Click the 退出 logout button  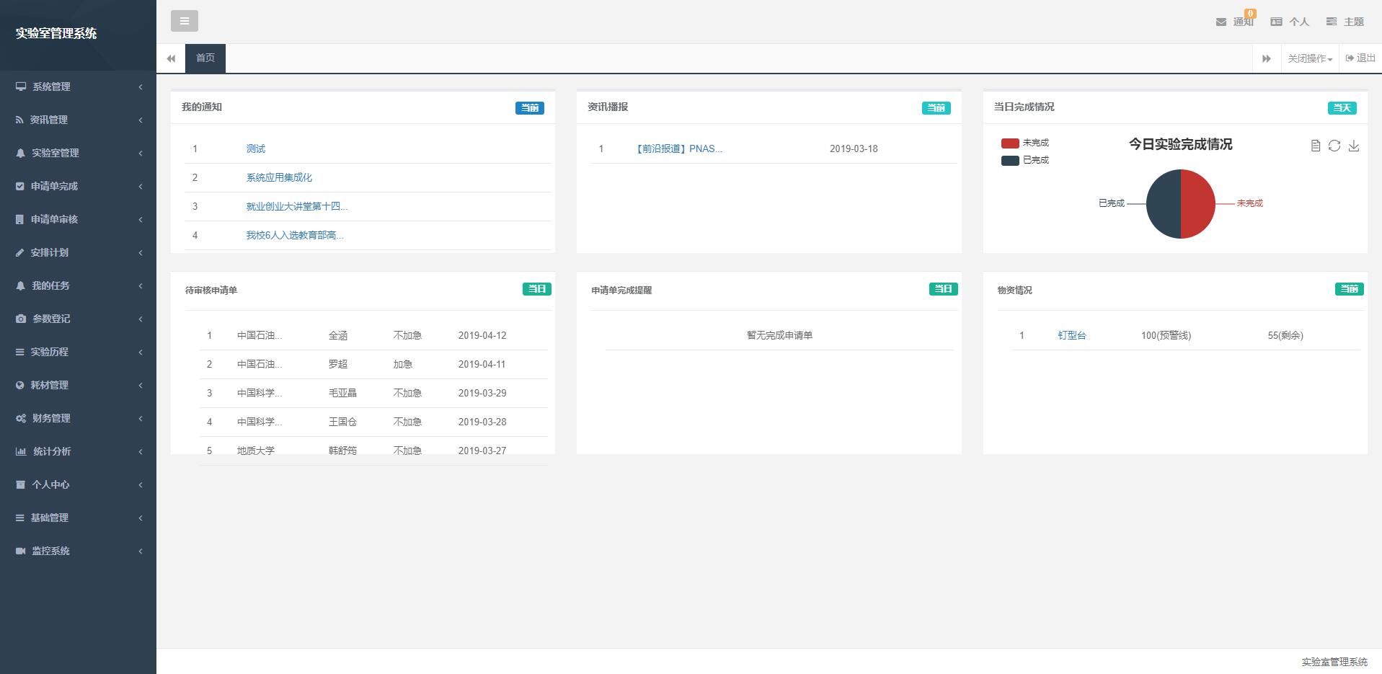pos(1360,58)
